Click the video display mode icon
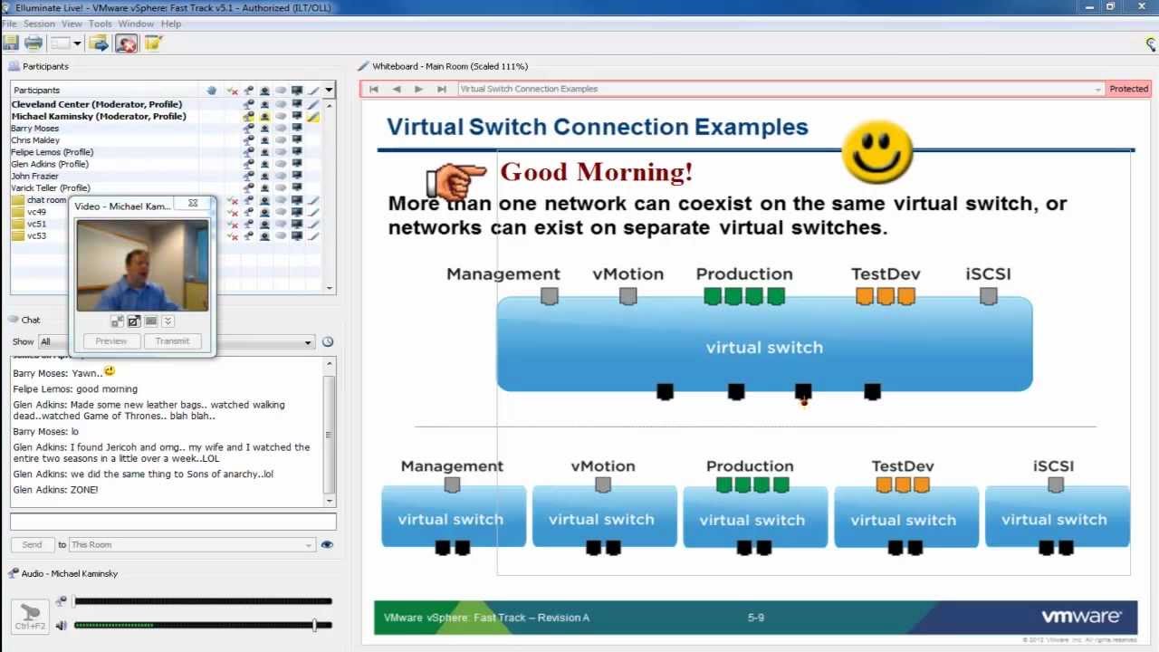Viewport: 1159px width, 652px height. point(151,321)
